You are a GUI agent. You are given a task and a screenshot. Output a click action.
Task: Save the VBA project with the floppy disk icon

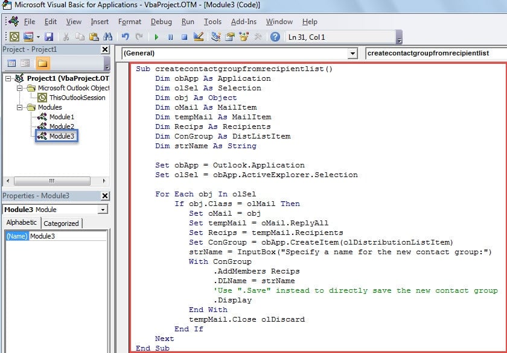point(49,37)
